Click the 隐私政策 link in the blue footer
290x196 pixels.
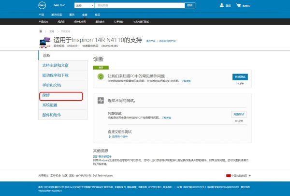coord(131,187)
